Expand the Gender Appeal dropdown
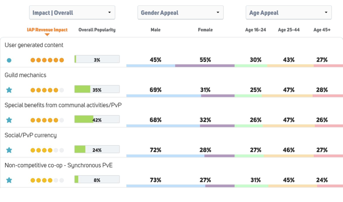This screenshot has width=343, height=202. [x=181, y=13]
